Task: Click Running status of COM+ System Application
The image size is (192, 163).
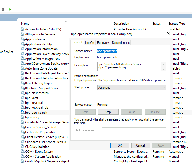Action: tap(158, 157)
